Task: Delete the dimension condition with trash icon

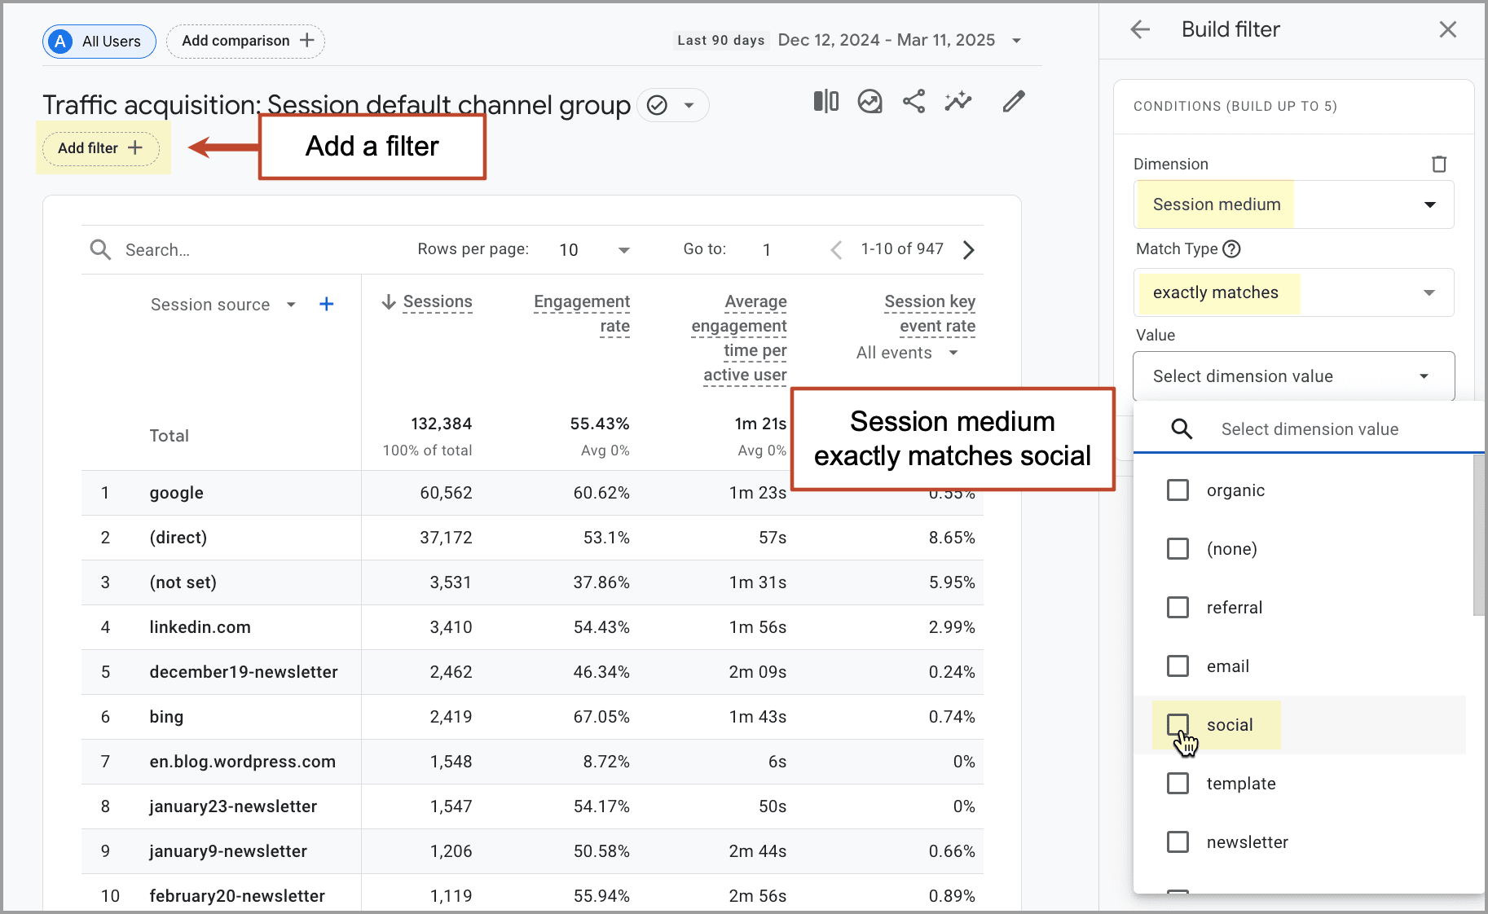Action: pos(1439,164)
